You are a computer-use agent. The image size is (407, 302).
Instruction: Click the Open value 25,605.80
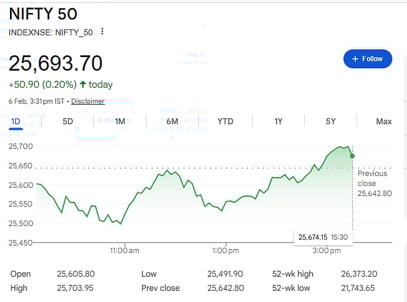76,274
